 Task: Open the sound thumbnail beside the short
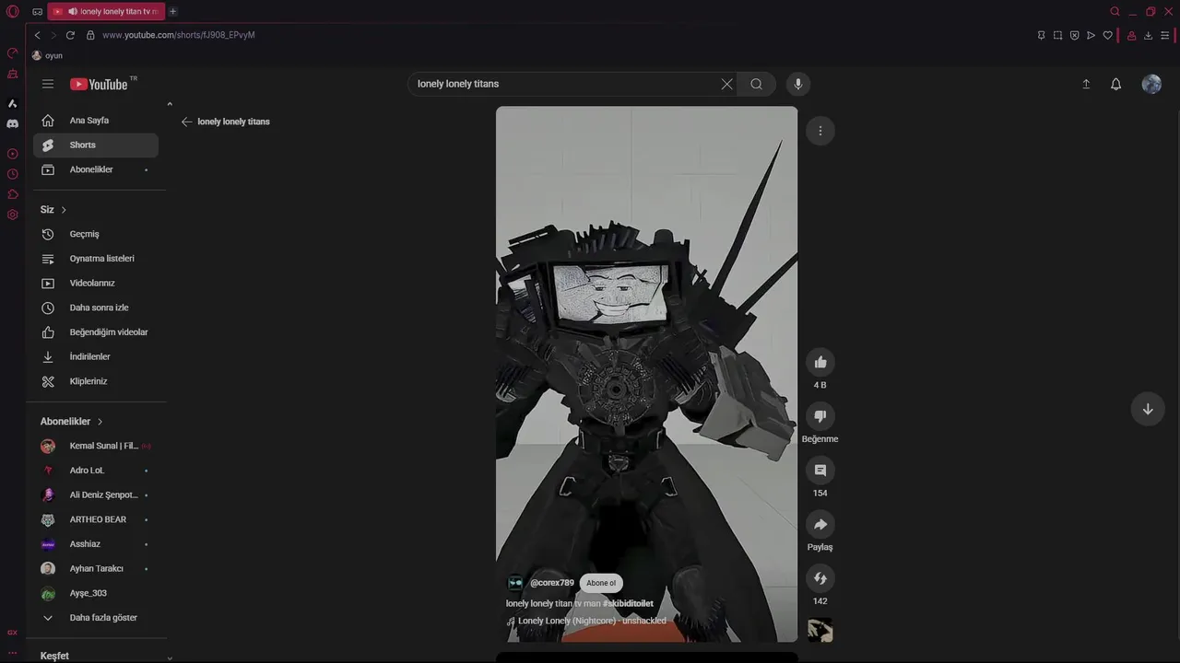(x=820, y=631)
